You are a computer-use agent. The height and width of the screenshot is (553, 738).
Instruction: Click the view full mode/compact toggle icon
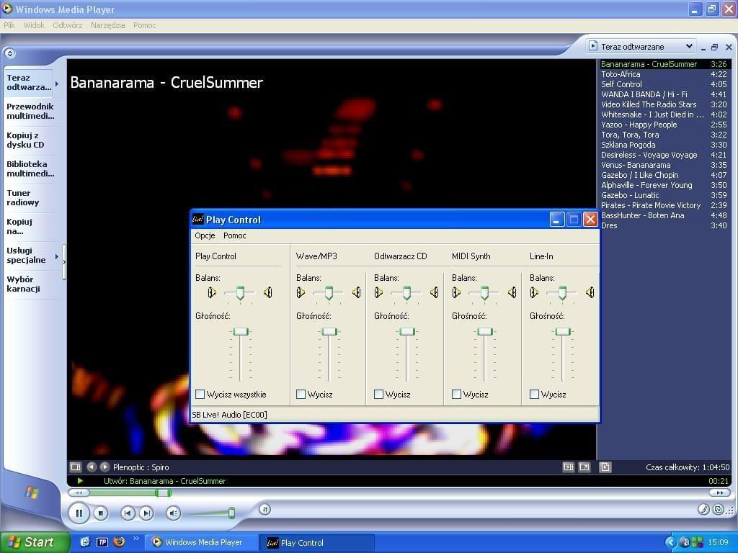click(569, 467)
